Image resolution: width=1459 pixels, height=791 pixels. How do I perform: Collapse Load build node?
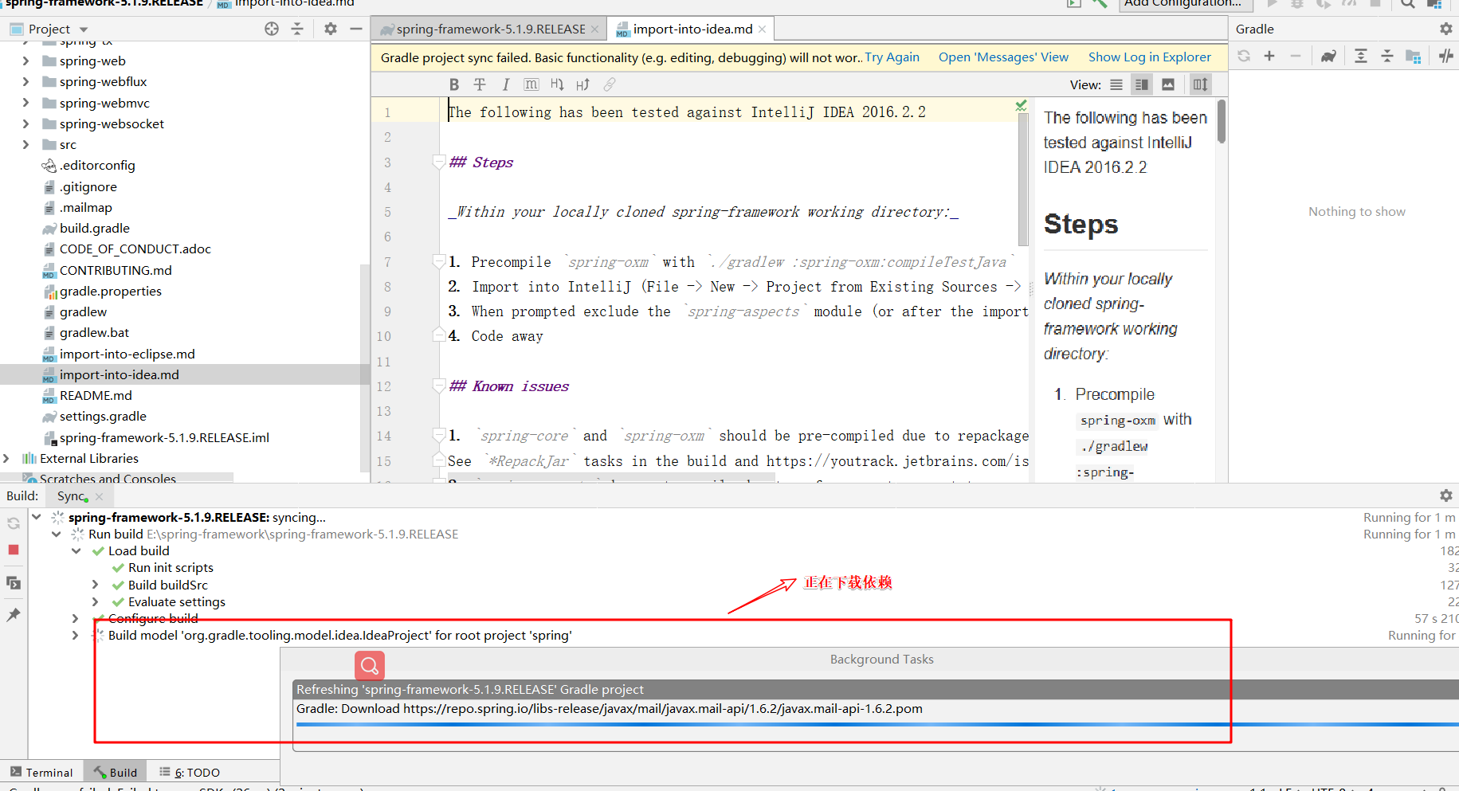coord(76,550)
